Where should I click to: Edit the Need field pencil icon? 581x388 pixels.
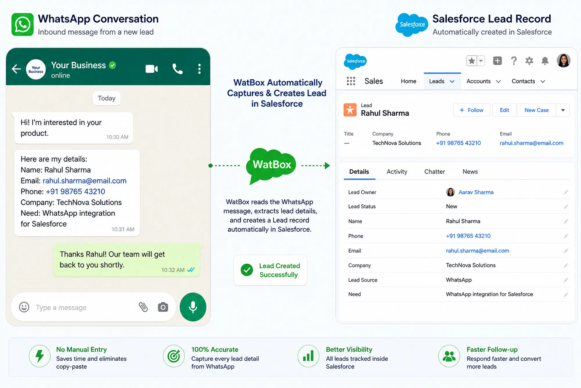(x=566, y=294)
